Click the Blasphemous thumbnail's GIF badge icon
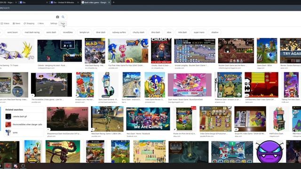Screen dimensions: 301x169 tap(49, 130)
